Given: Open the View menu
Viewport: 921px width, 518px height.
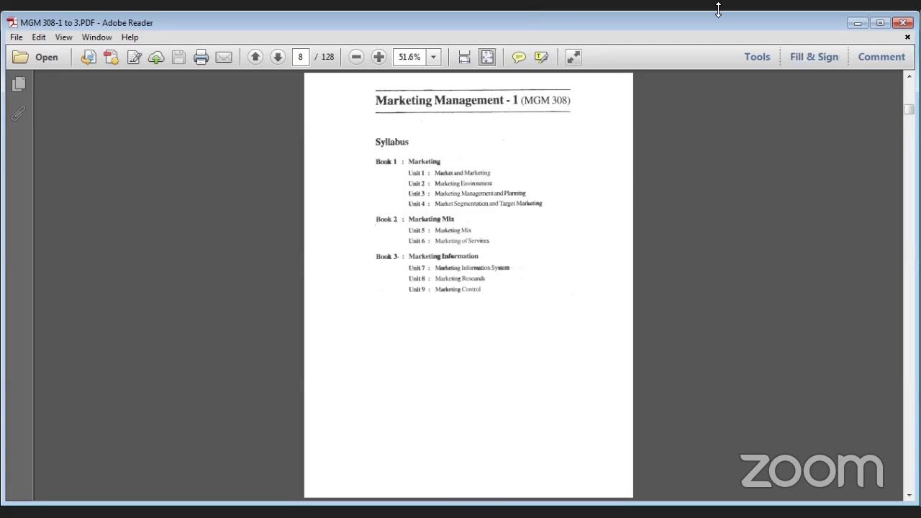Looking at the screenshot, I should (x=63, y=37).
